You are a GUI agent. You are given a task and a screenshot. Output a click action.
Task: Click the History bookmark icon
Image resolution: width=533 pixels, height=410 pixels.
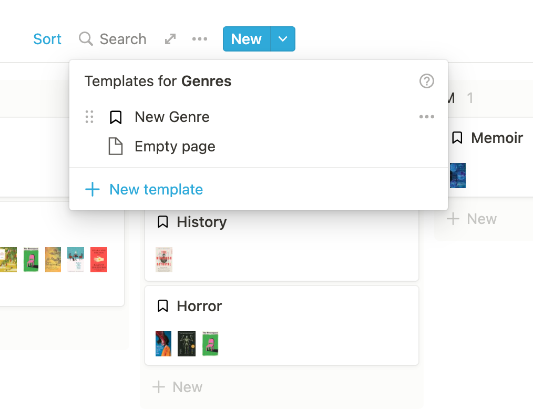click(x=163, y=222)
